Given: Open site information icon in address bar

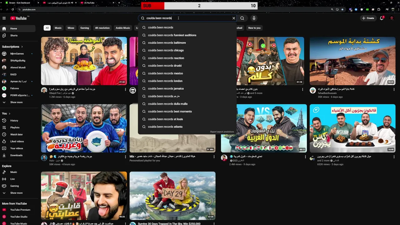Looking at the screenshot, I should tap(20, 9).
